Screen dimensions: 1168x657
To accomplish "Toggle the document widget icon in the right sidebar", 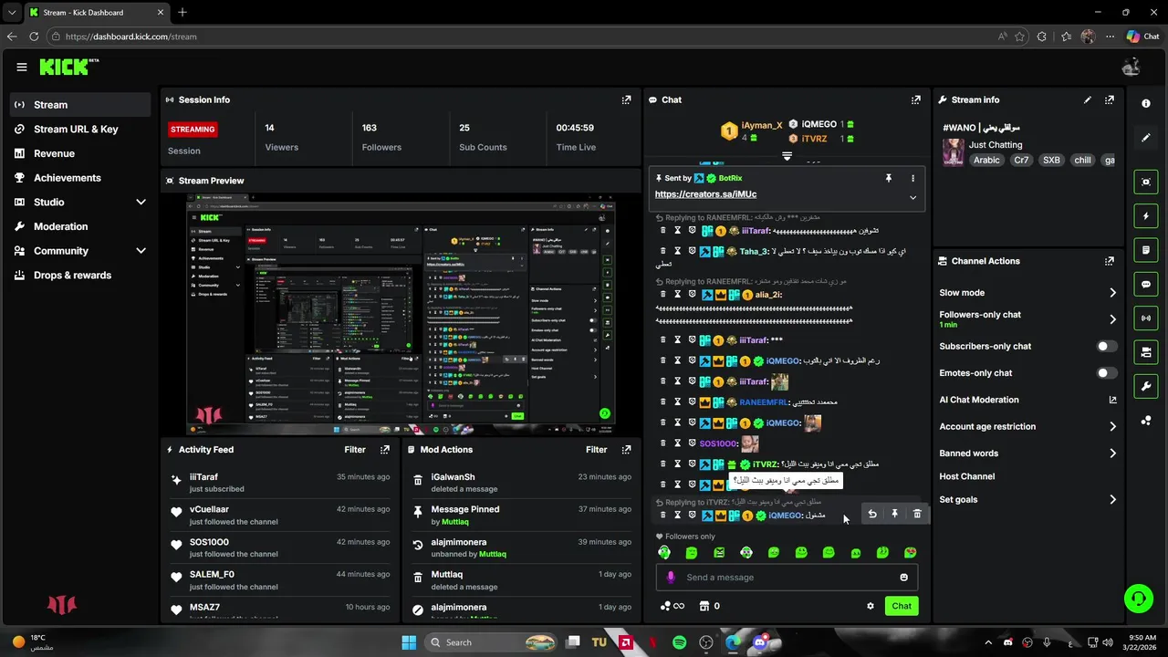I will click(1146, 250).
